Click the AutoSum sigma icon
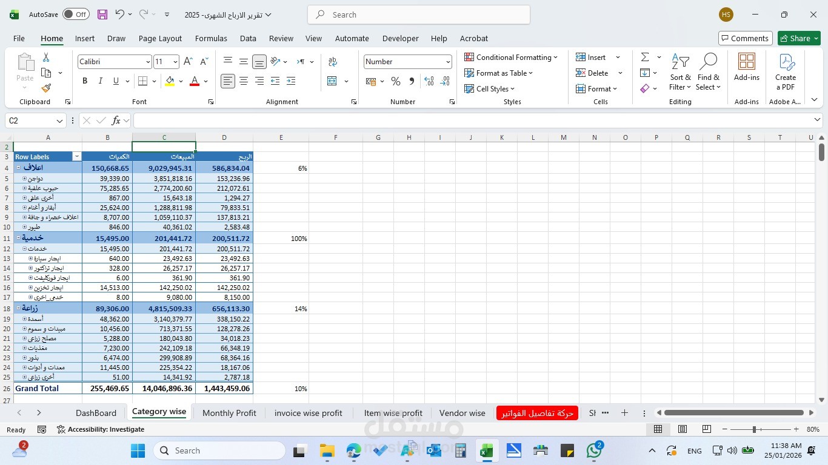This screenshot has width=828, height=465. pyautogui.click(x=645, y=57)
